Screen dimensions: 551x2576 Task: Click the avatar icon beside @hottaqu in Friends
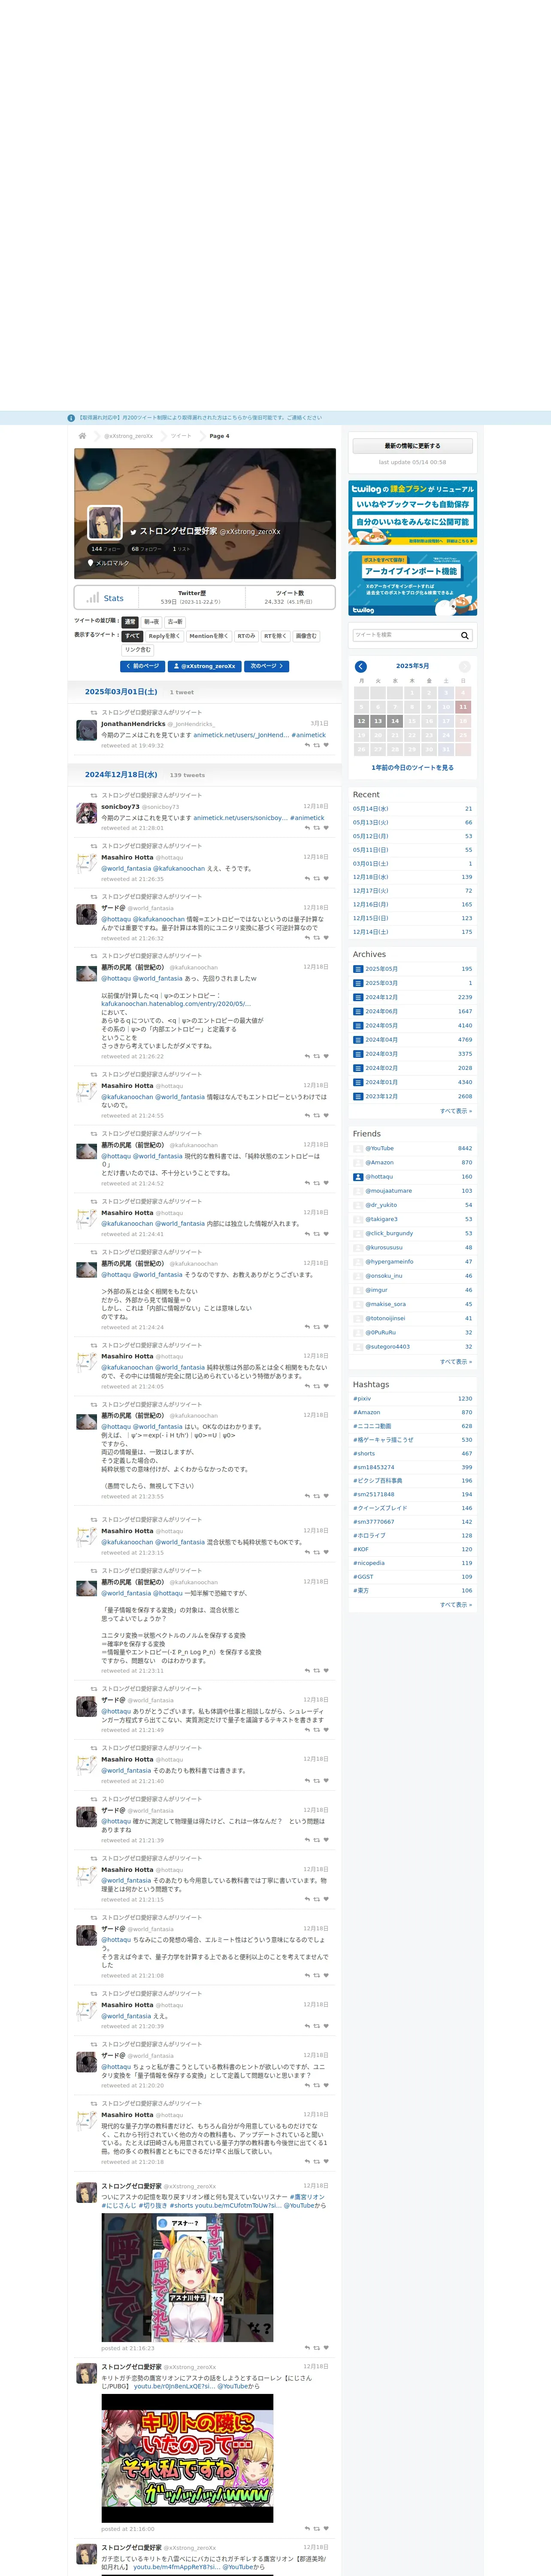tap(358, 1177)
